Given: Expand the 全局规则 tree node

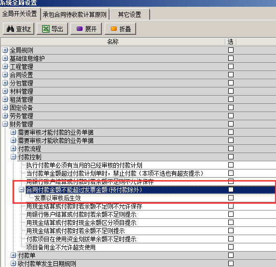Looking at the screenshot, I should [5, 50].
